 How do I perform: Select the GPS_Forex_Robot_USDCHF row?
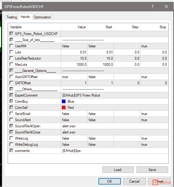click(x=88, y=34)
